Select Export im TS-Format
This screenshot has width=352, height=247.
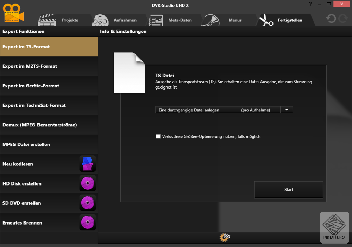[49, 47]
